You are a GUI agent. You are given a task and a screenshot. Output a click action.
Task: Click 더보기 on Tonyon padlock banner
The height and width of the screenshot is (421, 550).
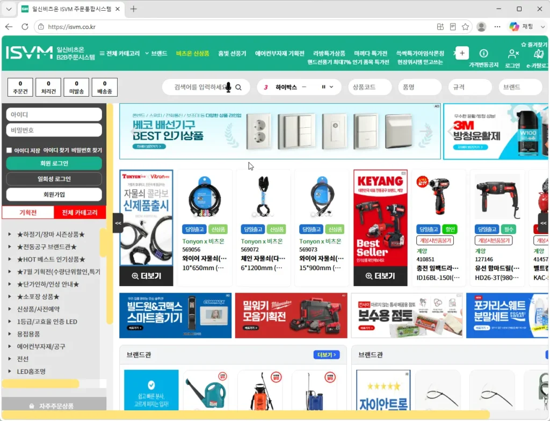click(146, 276)
